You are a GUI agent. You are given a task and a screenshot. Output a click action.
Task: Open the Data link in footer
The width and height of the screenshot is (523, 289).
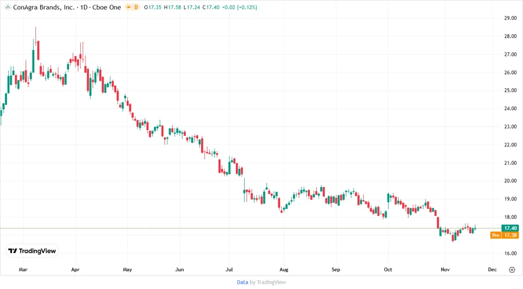(x=242, y=282)
